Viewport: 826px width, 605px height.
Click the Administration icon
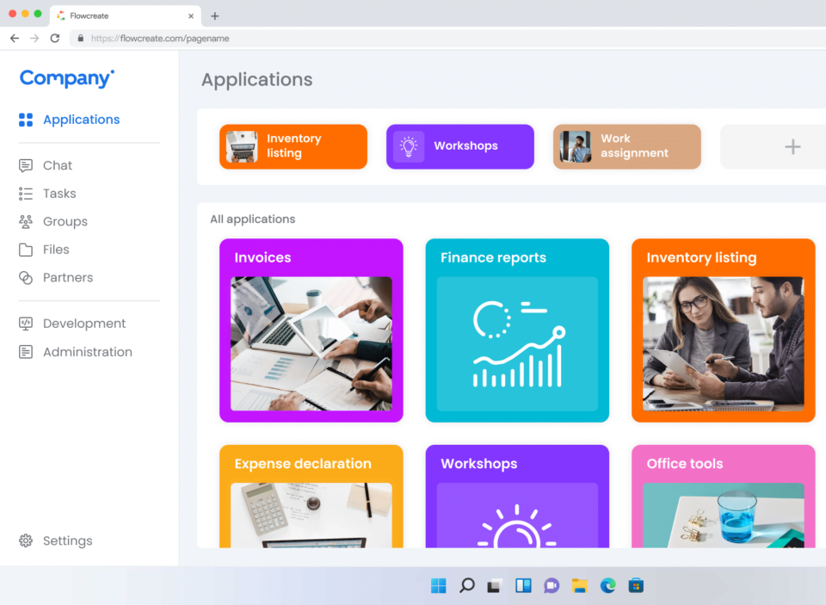click(26, 352)
